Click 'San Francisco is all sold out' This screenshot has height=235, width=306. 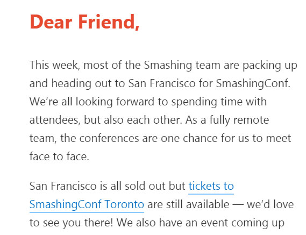[108, 186]
